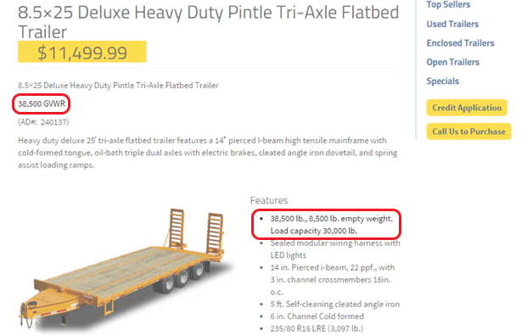Click the $11,499.99 price banner
This screenshot has width=522, height=335.
[81, 52]
